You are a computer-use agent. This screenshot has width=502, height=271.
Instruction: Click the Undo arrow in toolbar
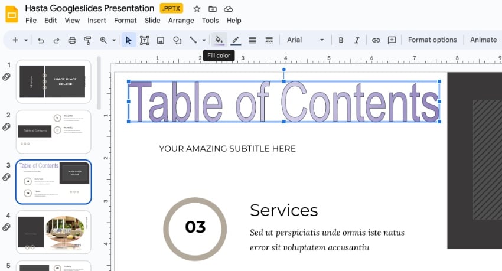[41, 40]
